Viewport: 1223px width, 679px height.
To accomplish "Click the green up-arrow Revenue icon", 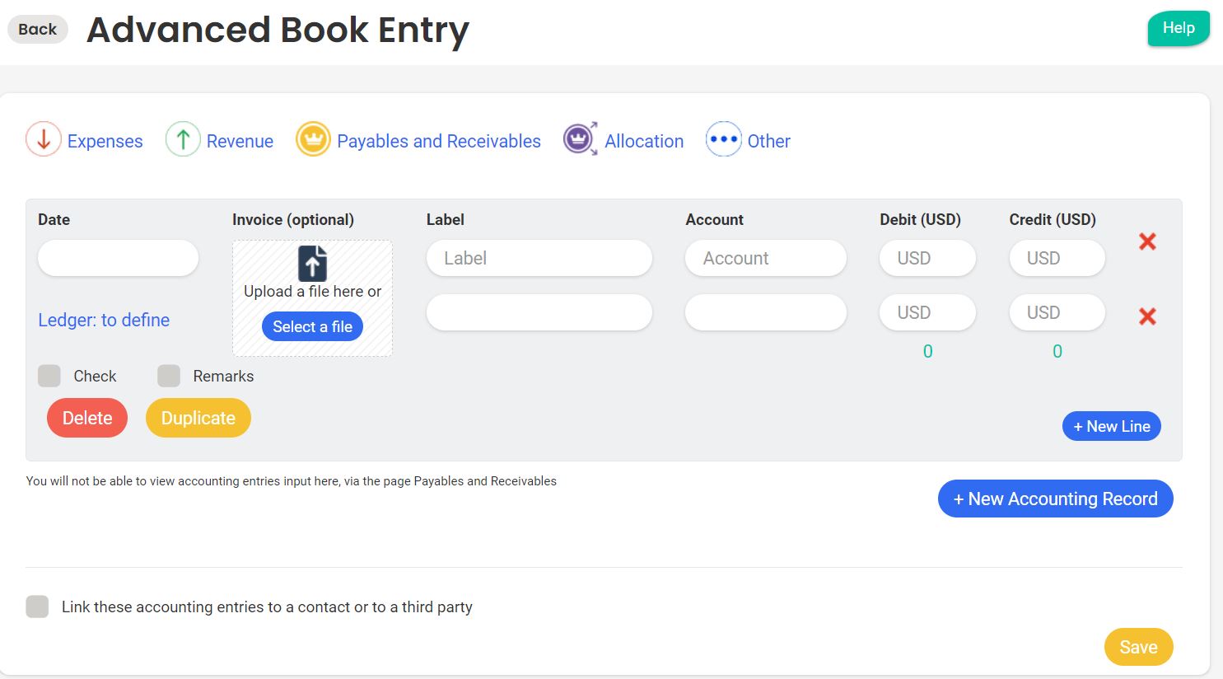I will pos(183,139).
